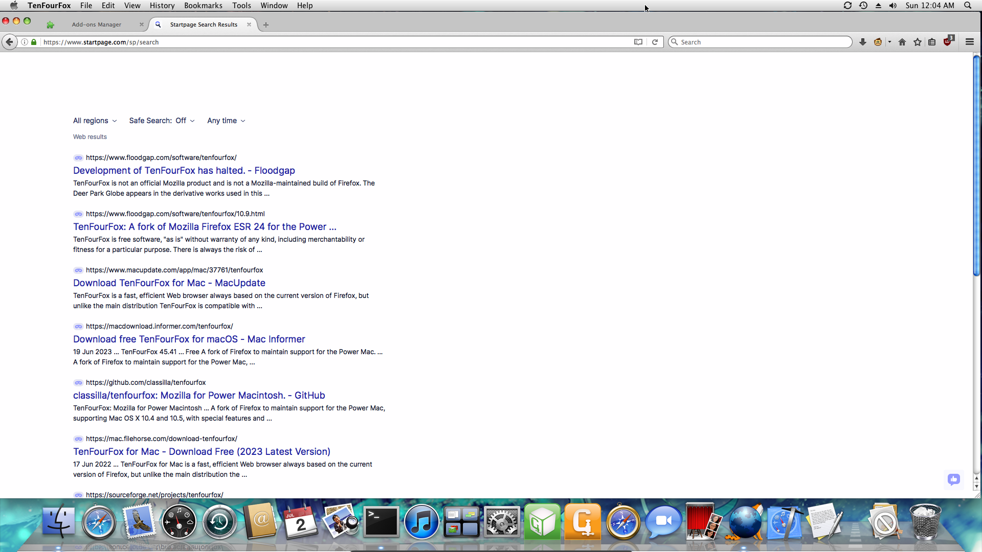Open classilla/tenfourfox GitHub link
The height and width of the screenshot is (552, 982).
[199, 395]
